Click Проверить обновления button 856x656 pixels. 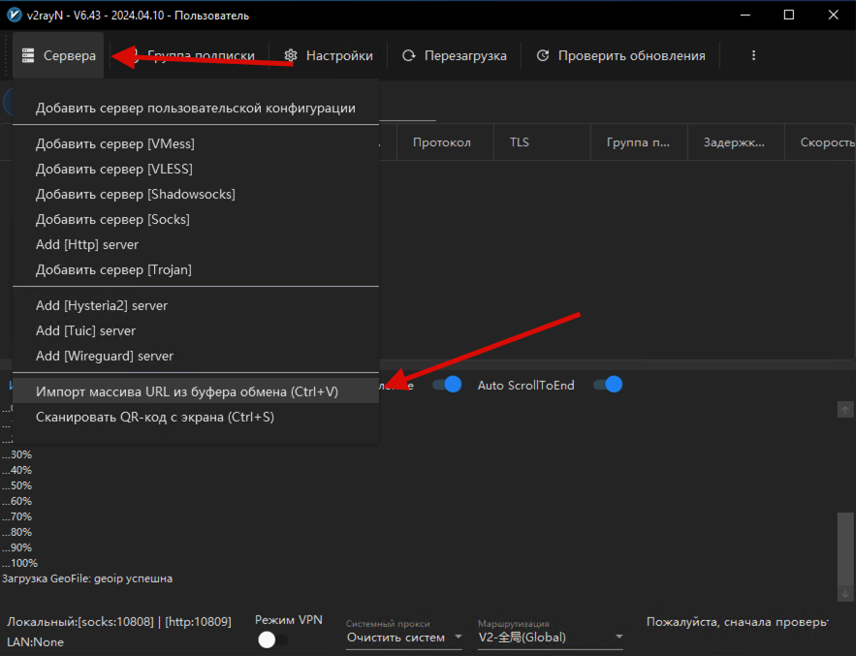click(x=620, y=55)
